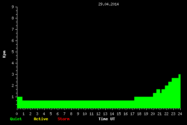The width and height of the screenshot is (187, 125).
Task: Click the 29.04.2014 date title
Action: point(108,4)
